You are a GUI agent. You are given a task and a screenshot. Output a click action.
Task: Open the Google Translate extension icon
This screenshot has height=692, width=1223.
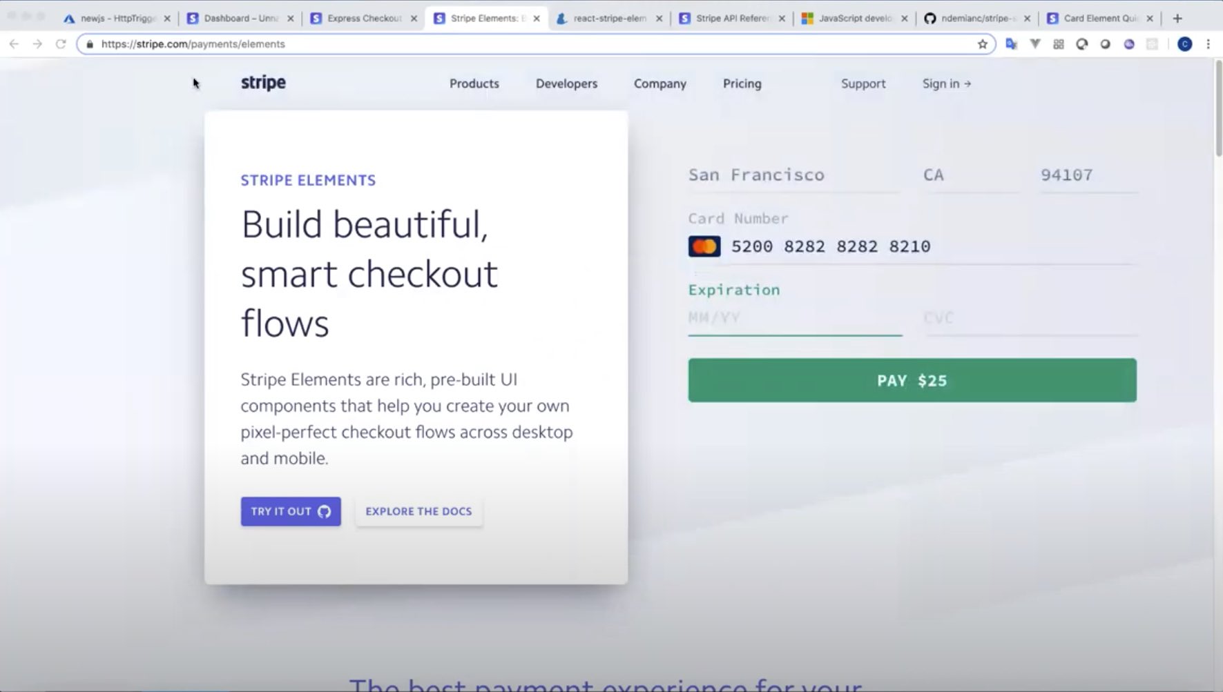(x=1010, y=43)
